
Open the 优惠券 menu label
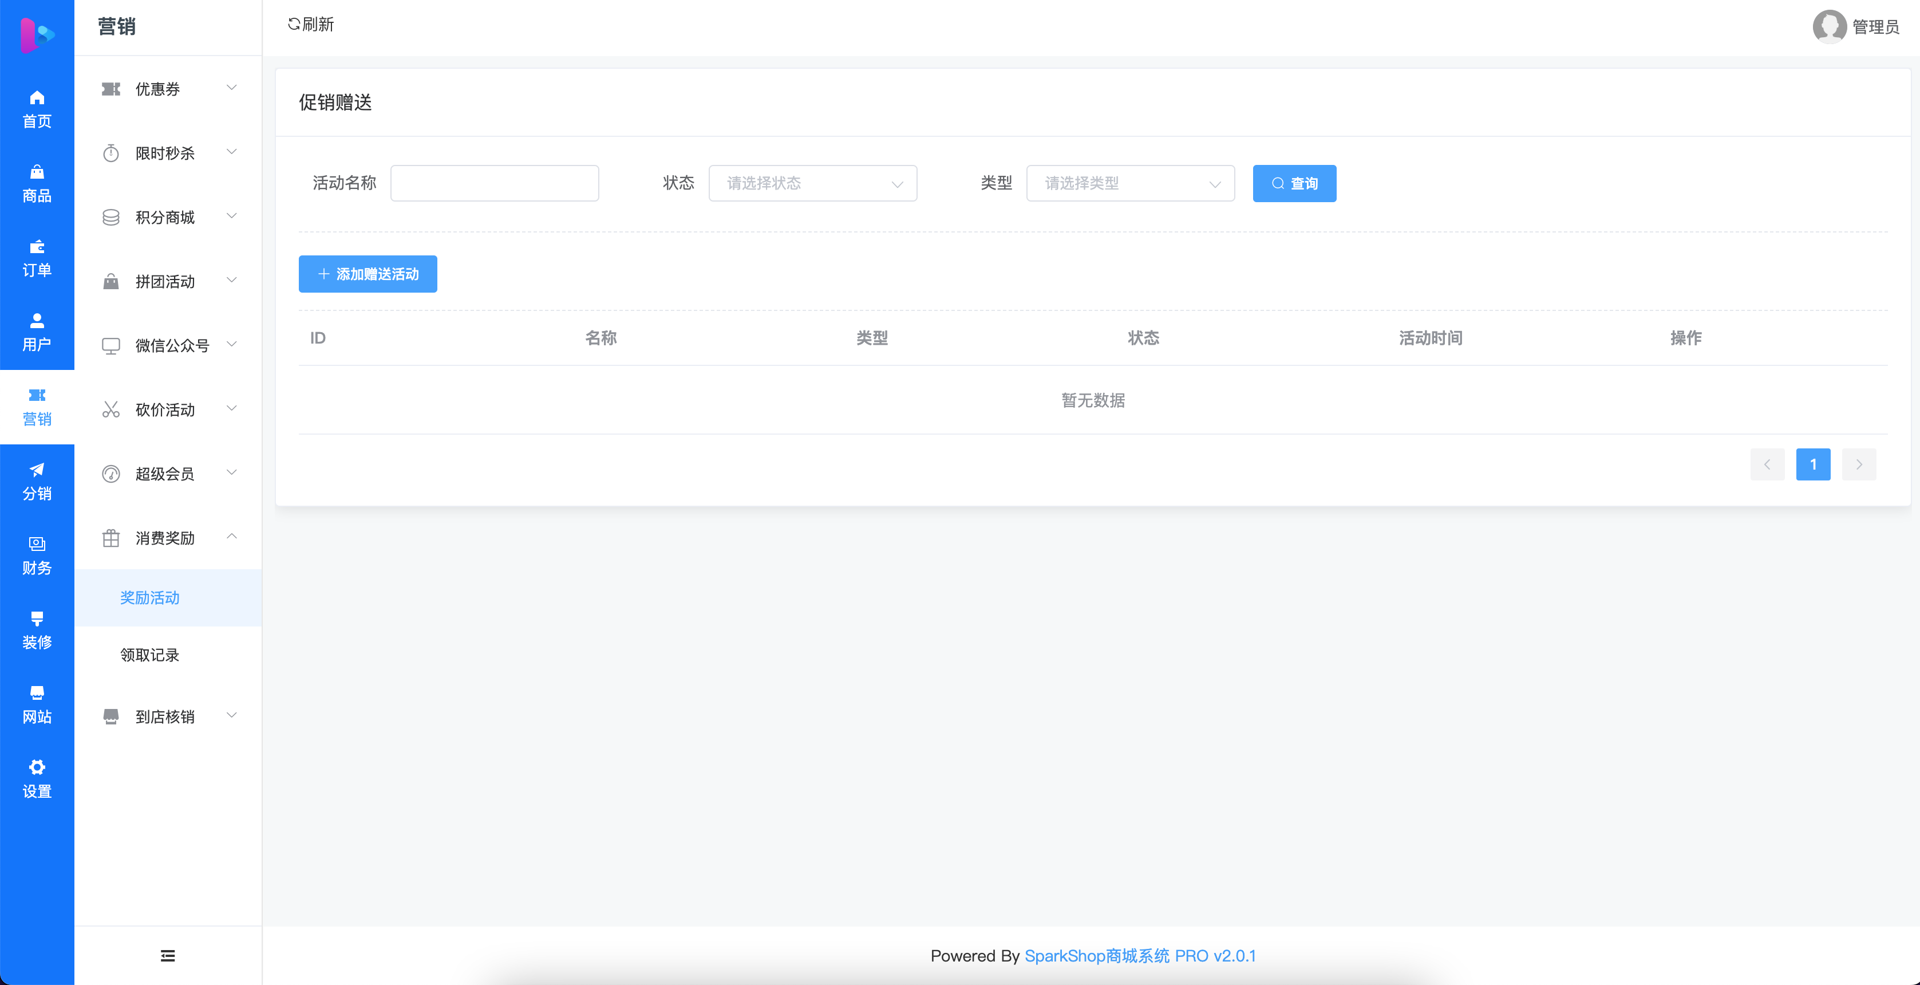click(x=157, y=89)
